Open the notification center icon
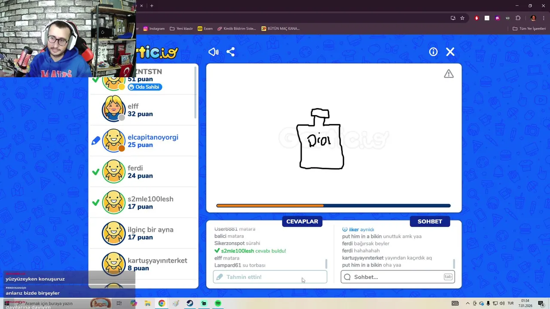The image size is (550, 309). 541,303
